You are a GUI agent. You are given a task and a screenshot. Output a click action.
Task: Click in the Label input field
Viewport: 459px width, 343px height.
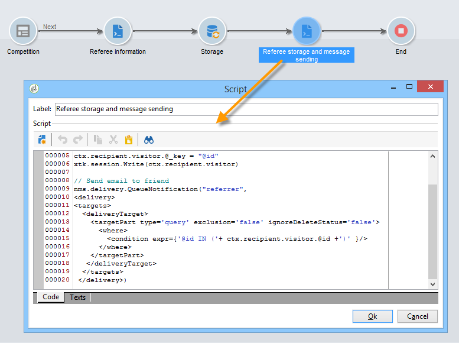pos(246,109)
